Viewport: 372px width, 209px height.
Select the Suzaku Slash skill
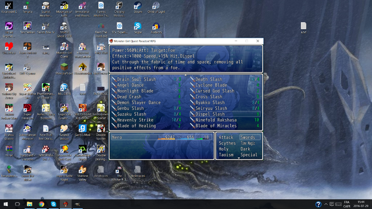tap(146, 114)
